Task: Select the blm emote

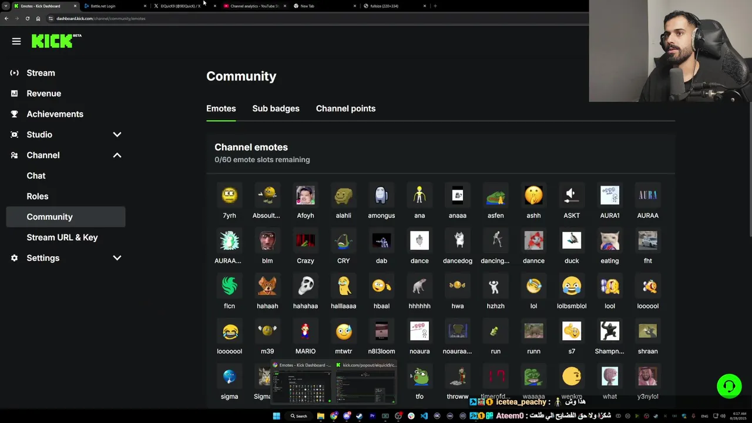Action: pos(267,240)
